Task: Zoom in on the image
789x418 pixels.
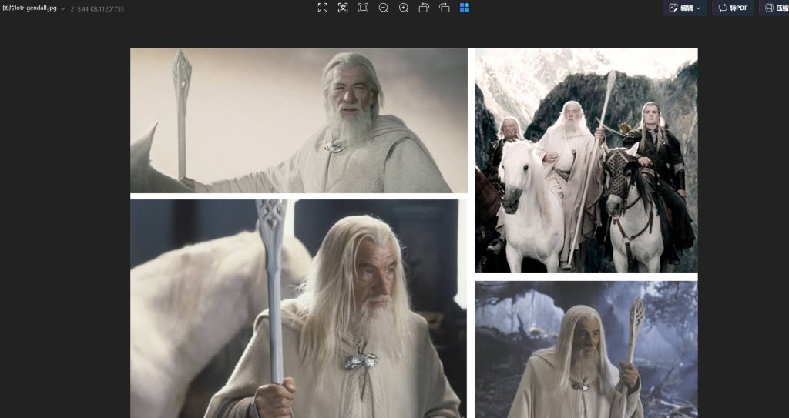Action: [x=404, y=8]
